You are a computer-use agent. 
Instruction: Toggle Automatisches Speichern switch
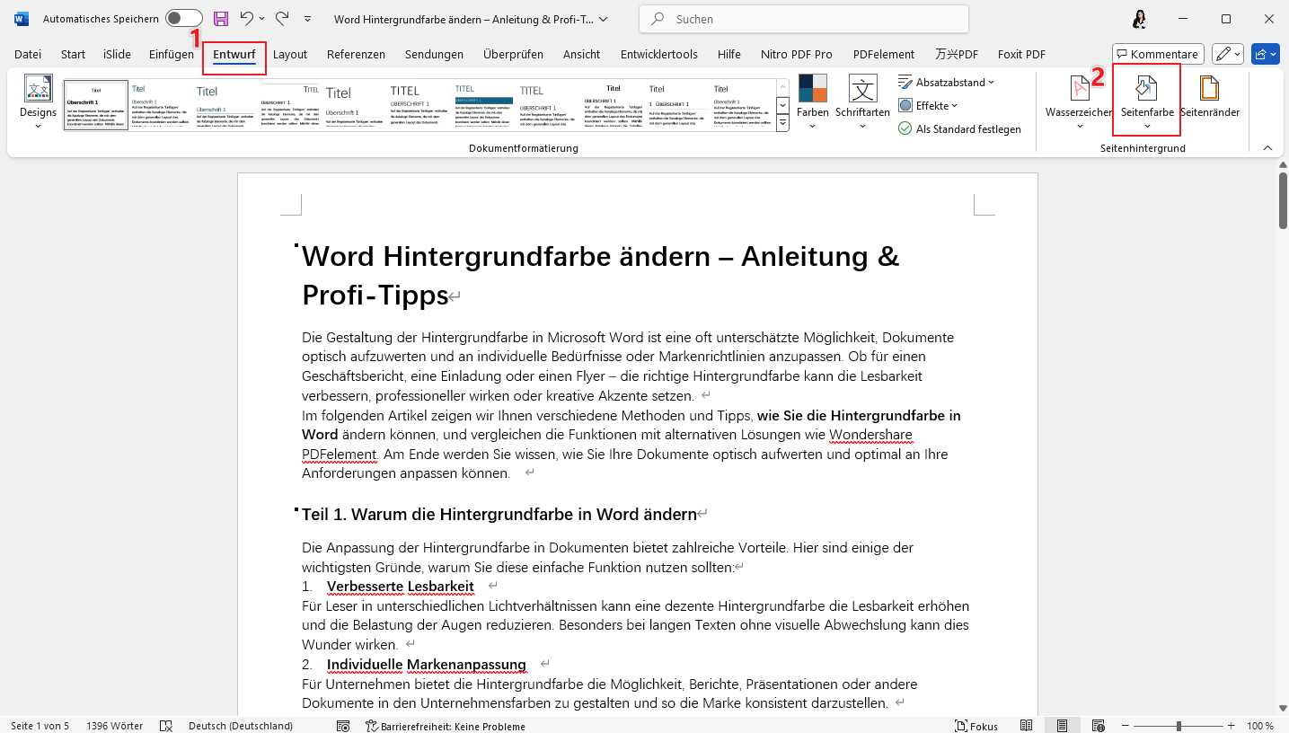[183, 19]
